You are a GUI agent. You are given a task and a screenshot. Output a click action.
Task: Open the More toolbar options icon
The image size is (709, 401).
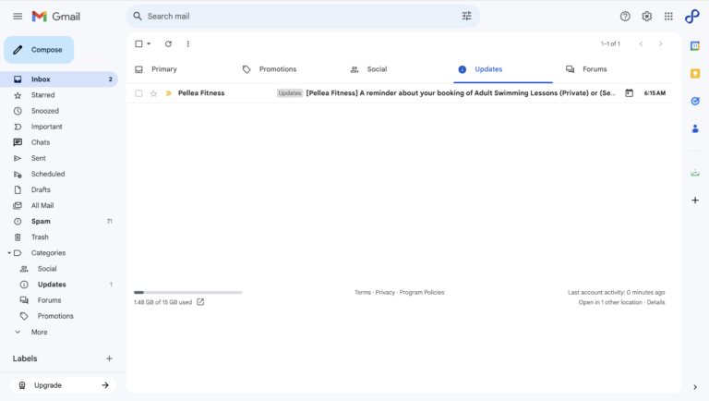(188, 44)
